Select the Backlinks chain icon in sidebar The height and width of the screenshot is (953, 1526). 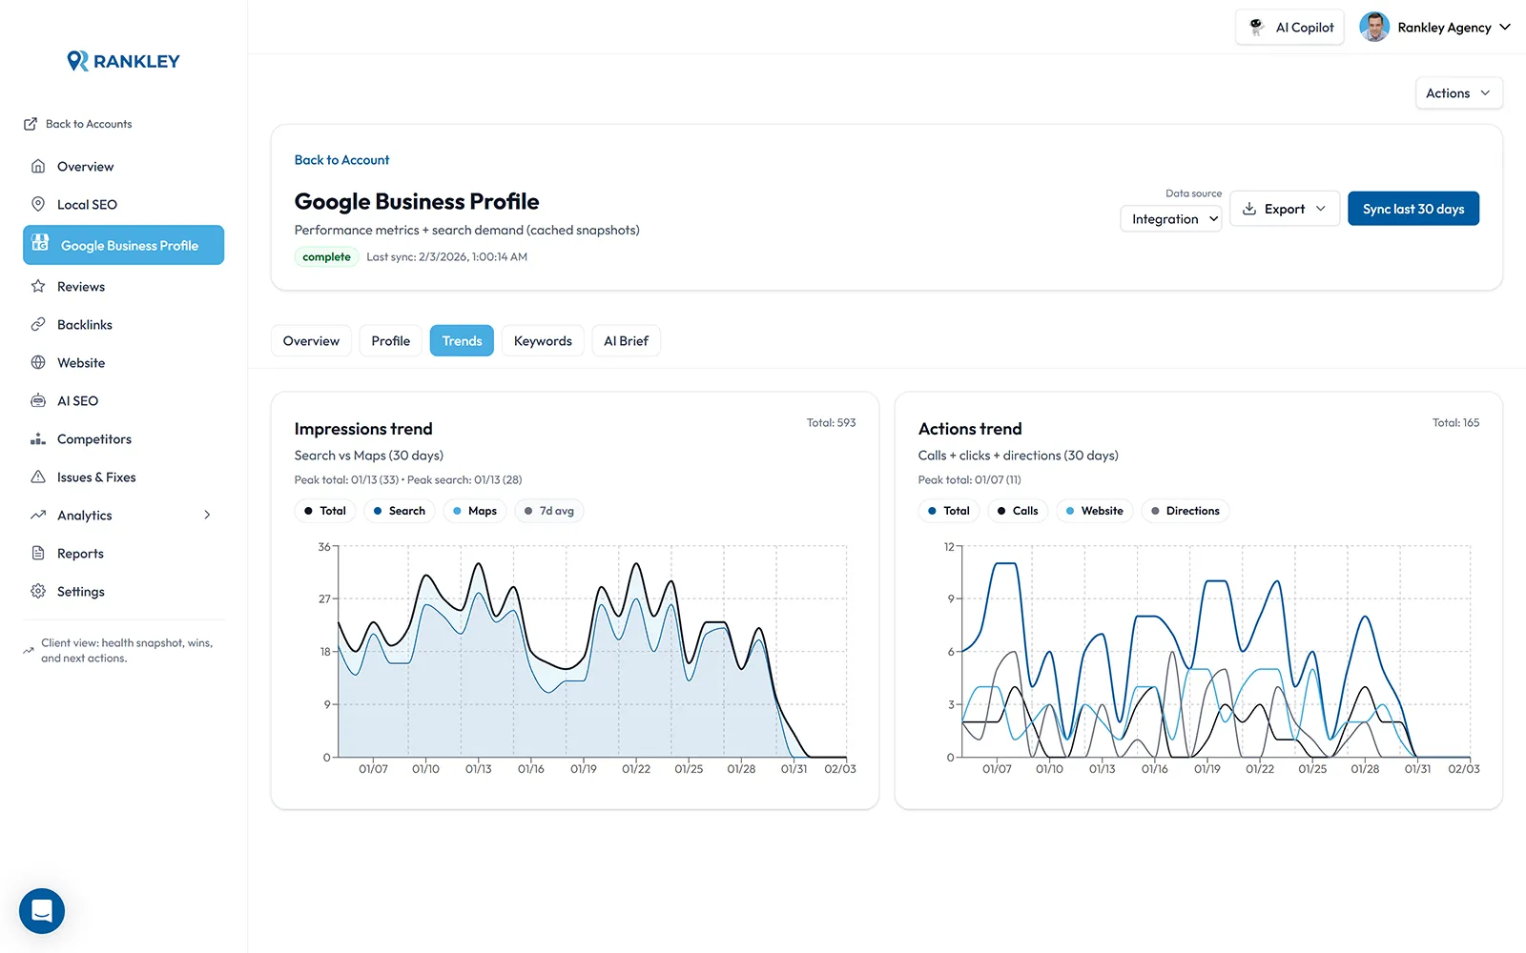coord(38,324)
